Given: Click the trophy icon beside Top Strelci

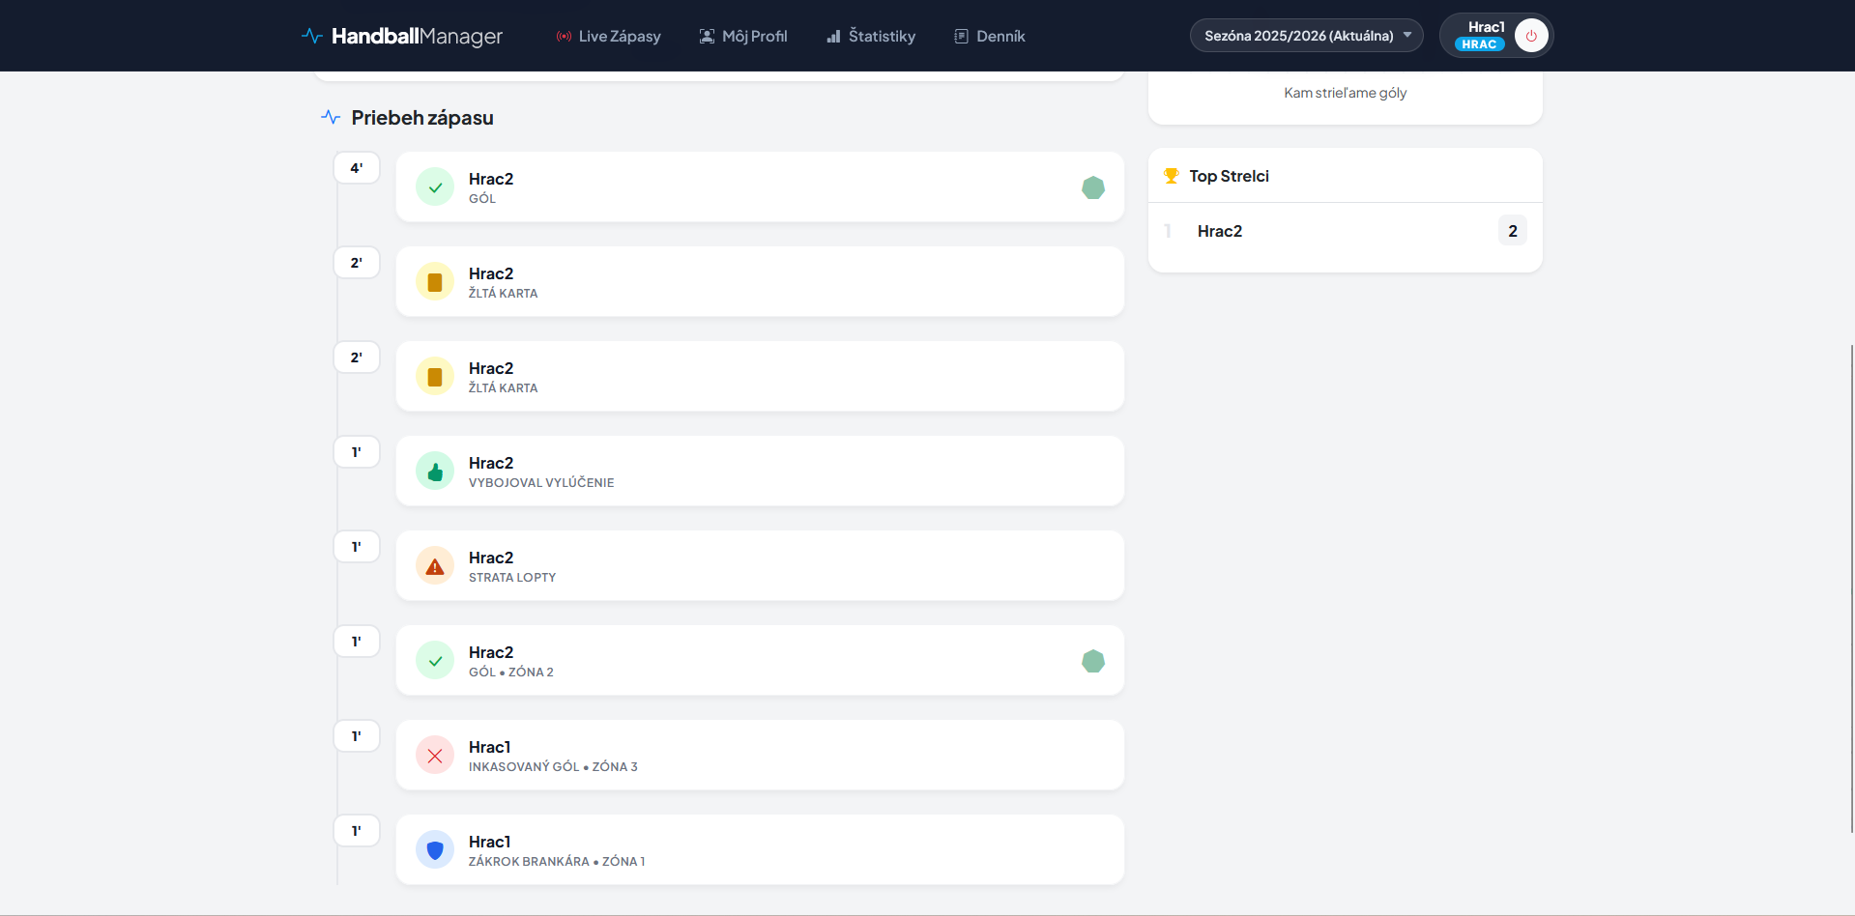Looking at the screenshot, I should click(x=1171, y=176).
